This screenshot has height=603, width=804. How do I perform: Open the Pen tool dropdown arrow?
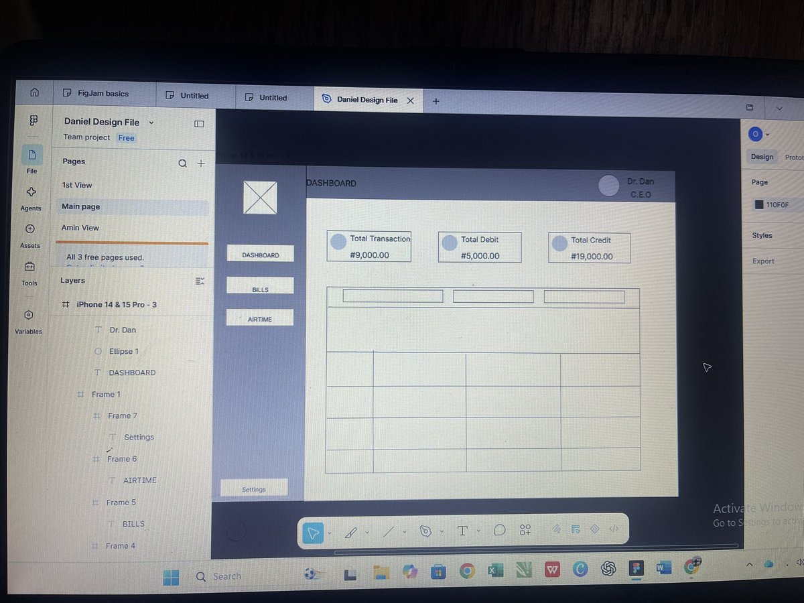pyautogui.click(x=442, y=531)
